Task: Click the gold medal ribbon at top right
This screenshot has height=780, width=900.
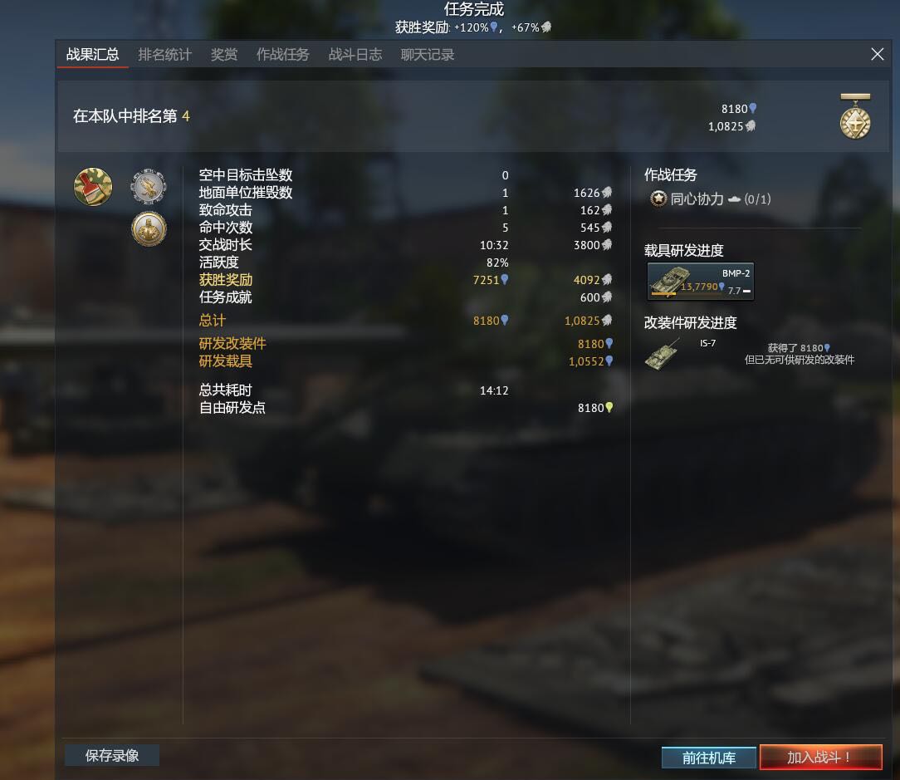Action: pyautogui.click(x=855, y=116)
